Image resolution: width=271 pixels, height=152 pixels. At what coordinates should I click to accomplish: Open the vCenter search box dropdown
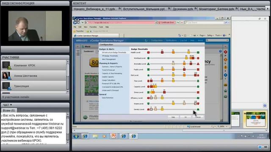tap(227, 41)
